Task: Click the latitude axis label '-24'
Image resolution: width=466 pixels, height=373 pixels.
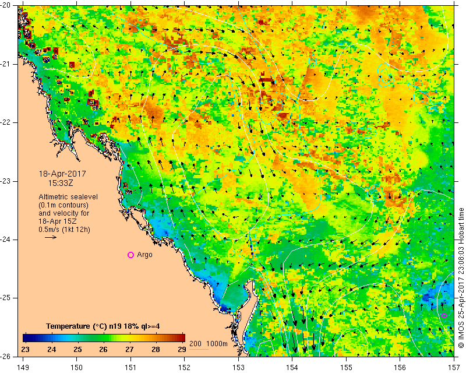Action: pyautogui.click(x=5, y=240)
